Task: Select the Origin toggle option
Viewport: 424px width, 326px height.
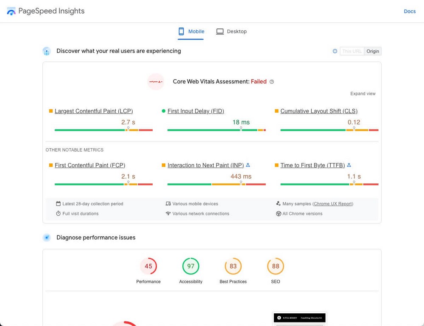Action: [x=373, y=51]
